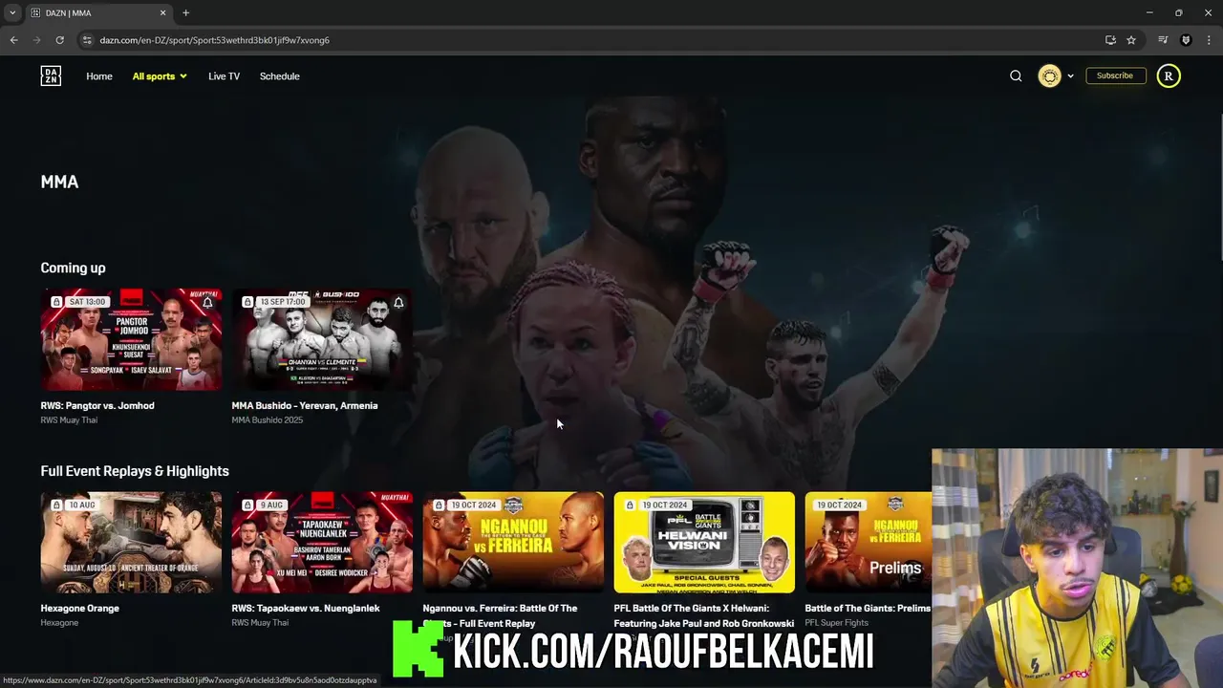Click lock icon on Helwani Vision card
The width and height of the screenshot is (1223, 688).
pyautogui.click(x=630, y=505)
